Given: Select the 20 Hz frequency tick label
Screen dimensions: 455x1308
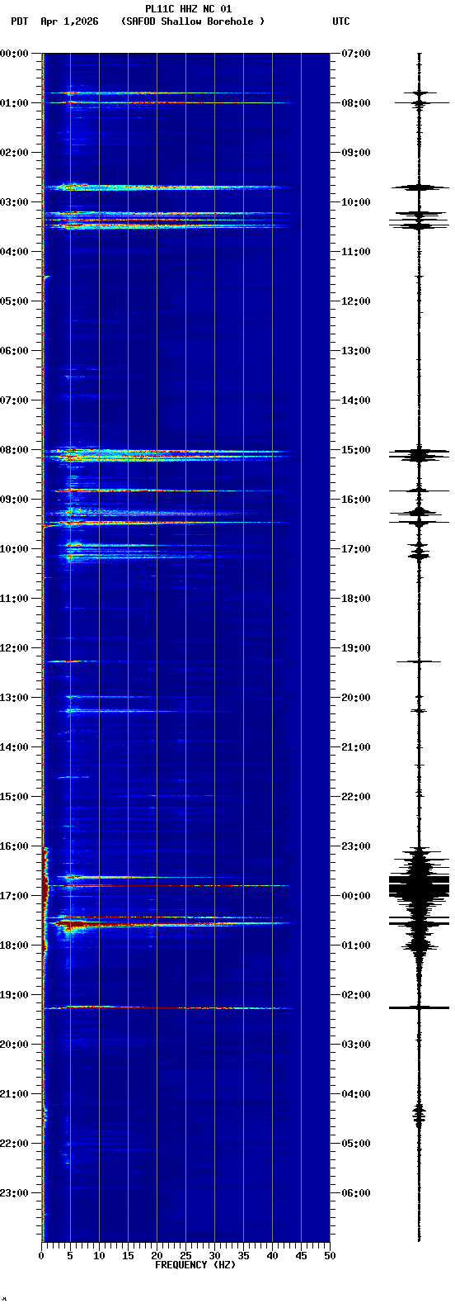Looking at the screenshot, I should coord(157,1256).
